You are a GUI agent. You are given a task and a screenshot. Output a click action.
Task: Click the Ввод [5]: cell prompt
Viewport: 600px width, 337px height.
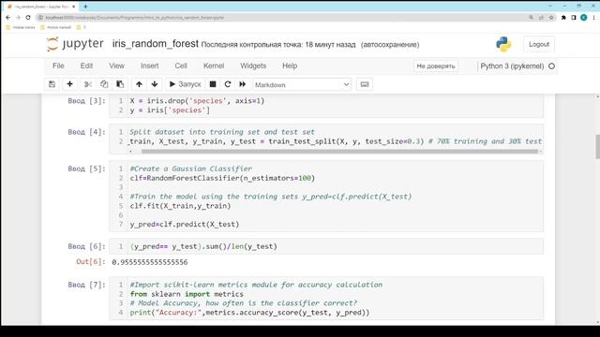[x=87, y=168]
